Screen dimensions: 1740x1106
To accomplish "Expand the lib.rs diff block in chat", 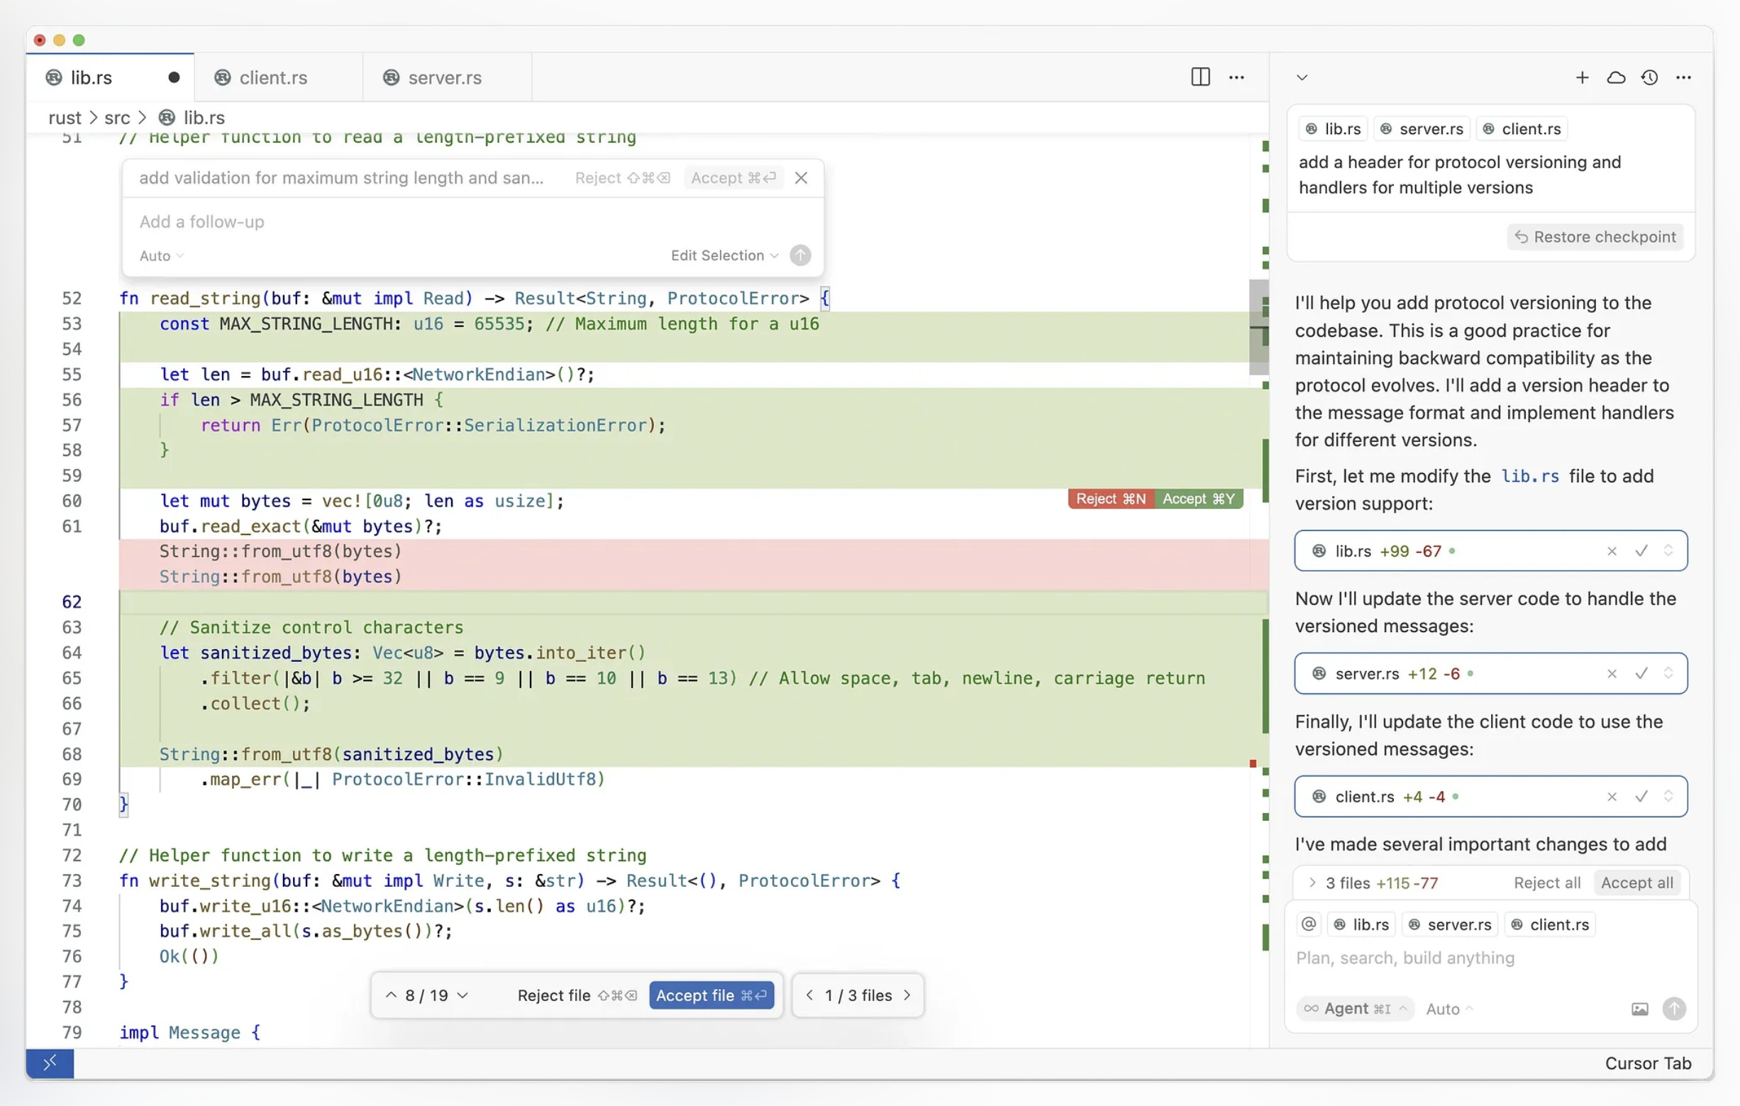I will [x=1668, y=551].
